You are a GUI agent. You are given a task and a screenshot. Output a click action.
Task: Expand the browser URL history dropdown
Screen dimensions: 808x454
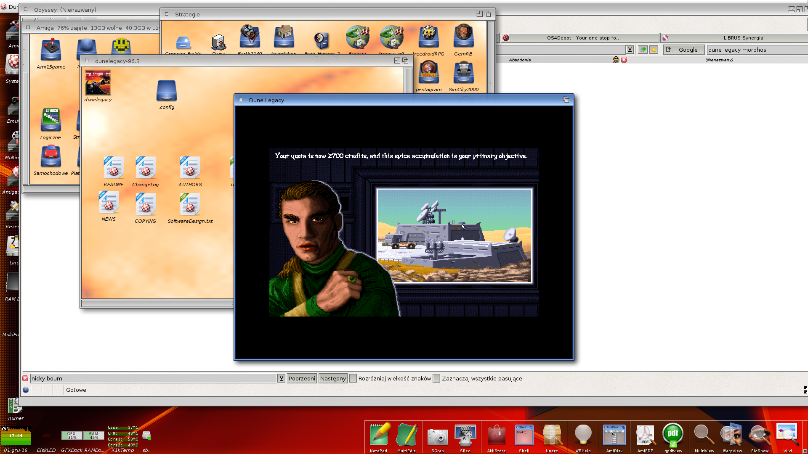click(x=630, y=50)
